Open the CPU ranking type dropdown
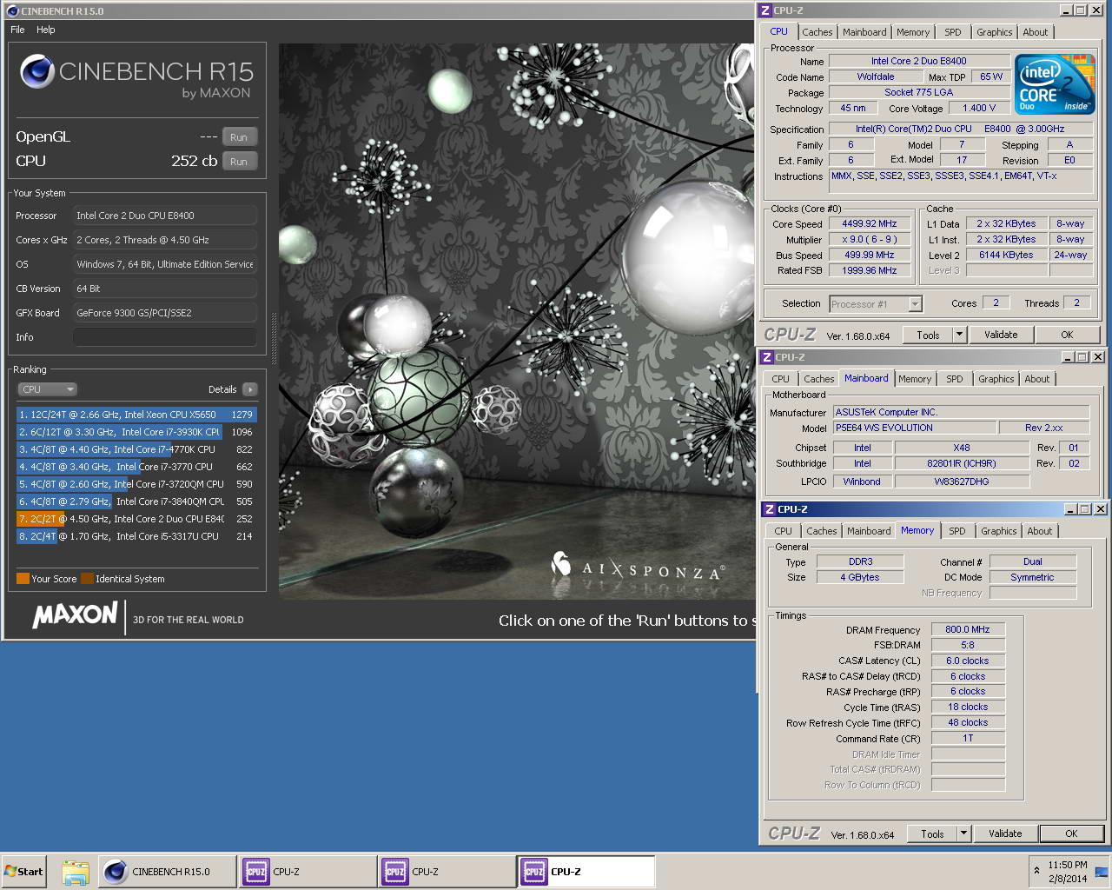Viewport: 1112px width, 890px height. click(x=47, y=389)
